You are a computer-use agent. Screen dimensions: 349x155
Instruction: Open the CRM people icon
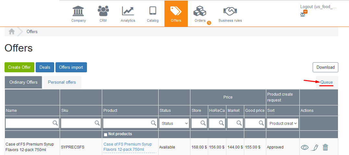pyautogui.click(x=103, y=11)
